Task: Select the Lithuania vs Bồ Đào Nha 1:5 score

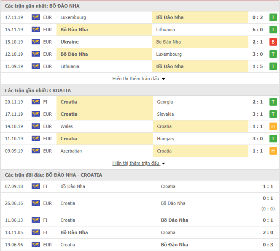Action: (257, 66)
